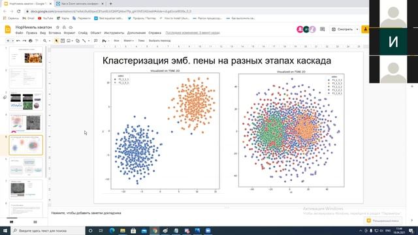Image resolution: width=418 pixels, height=235 pixels.
Task: Click the move-to-folder icon beside title
Action: [64, 27]
